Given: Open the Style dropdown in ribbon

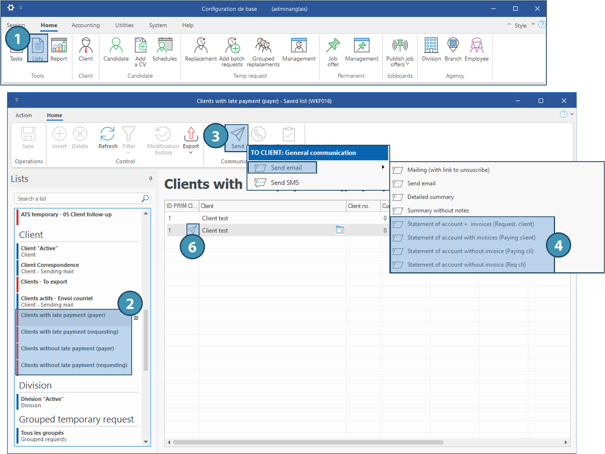Looking at the screenshot, I should tap(533, 25).
